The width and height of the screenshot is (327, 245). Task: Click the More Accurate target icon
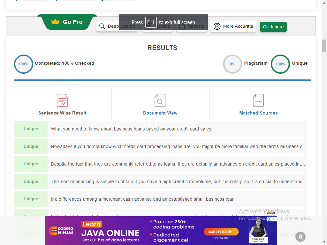(x=217, y=26)
